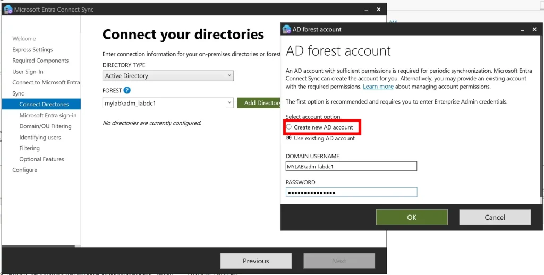Click the green Add Directory button
Viewport: 544px width, 275px height.
coord(259,103)
